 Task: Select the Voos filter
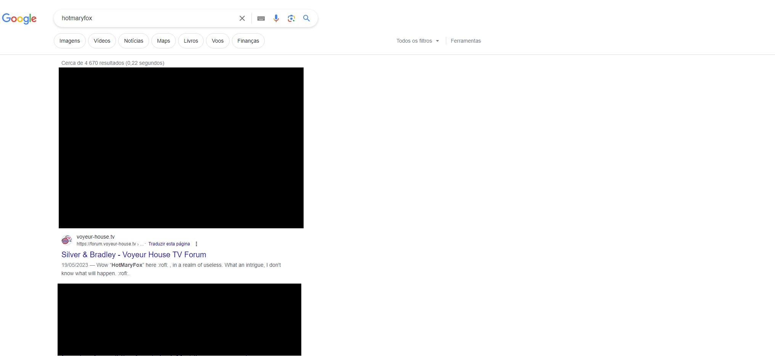tap(218, 41)
